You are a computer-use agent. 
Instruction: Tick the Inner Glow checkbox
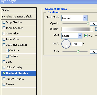tap(4, 39)
